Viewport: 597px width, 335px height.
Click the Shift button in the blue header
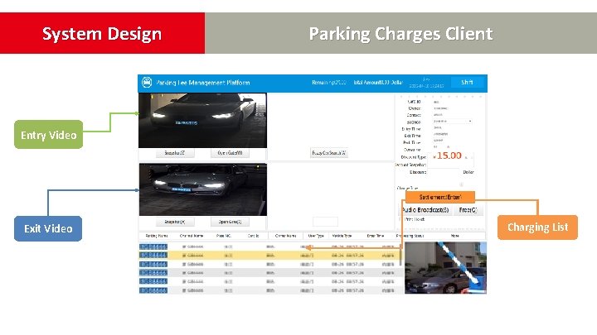(x=467, y=83)
